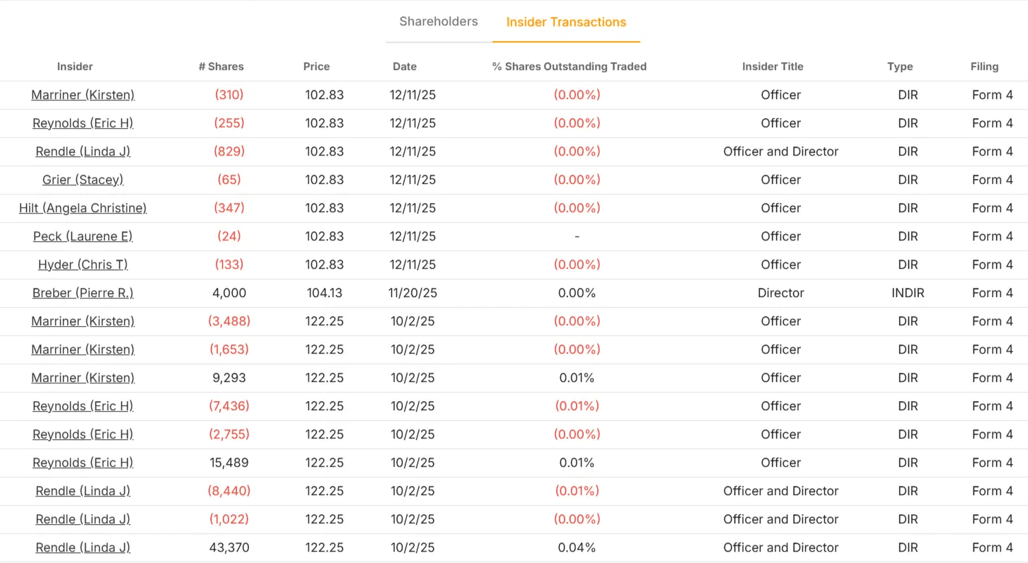This screenshot has width=1028, height=563.
Task: Open Hilt (Angela Christine) insider profile
Action: (83, 208)
